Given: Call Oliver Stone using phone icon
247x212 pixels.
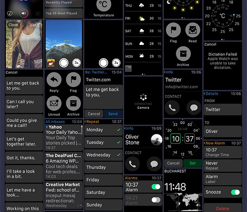Looking at the screenshot, I should 132,164.
